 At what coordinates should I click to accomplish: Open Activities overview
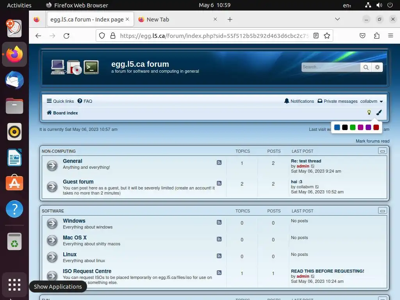point(19,5)
